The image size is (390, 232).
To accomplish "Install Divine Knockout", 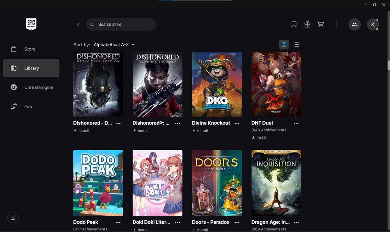I will coord(200,131).
